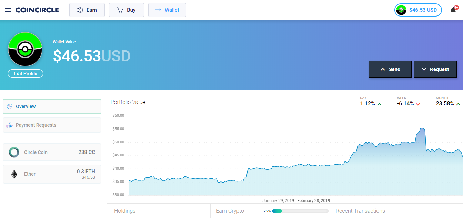The image size is (463, 218).
Task: Click the hand icon beside Payment Requests
Action: pyautogui.click(x=10, y=125)
